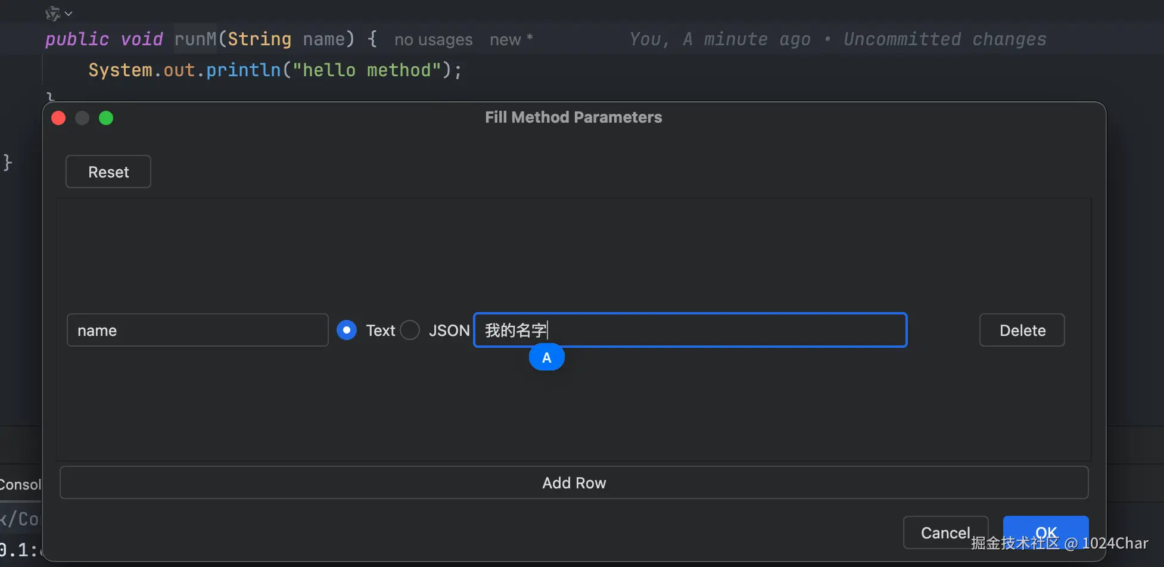Select the Text radio option
The width and height of the screenshot is (1164, 567).
pos(347,330)
